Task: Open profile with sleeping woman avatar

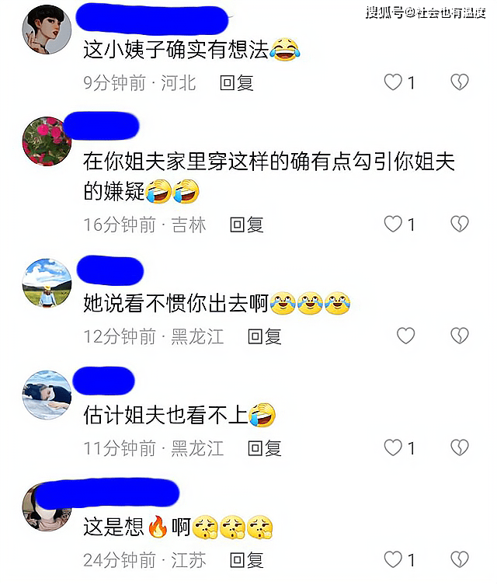Action: 47,395
